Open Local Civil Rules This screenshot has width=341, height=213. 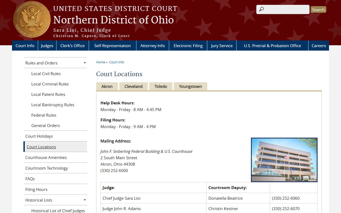pos(46,73)
